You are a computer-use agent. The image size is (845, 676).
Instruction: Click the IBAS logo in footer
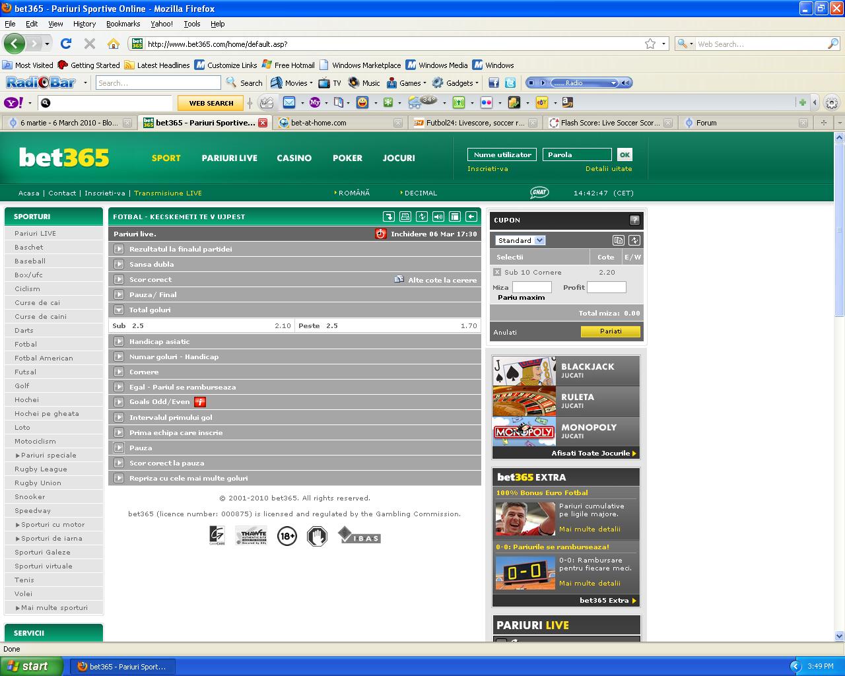[359, 535]
